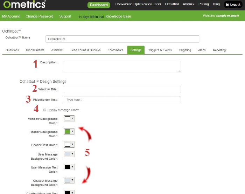Enable Display Message Time checkbox

[x=45, y=110]
